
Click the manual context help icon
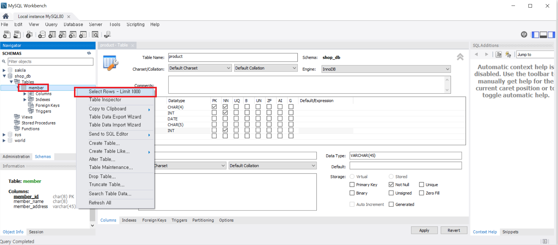click(499, 54)
